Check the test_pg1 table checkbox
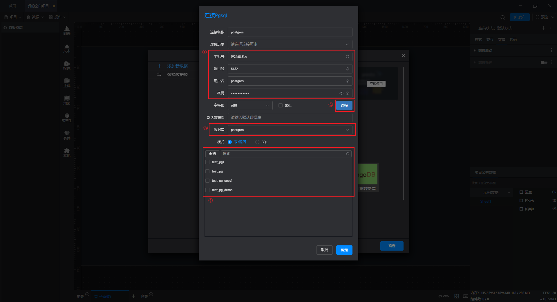 [207, 162]
